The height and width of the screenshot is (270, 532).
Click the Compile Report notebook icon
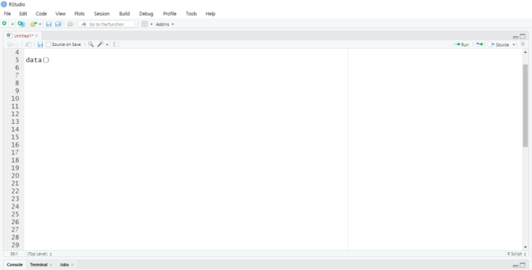(x=116, y=44)
